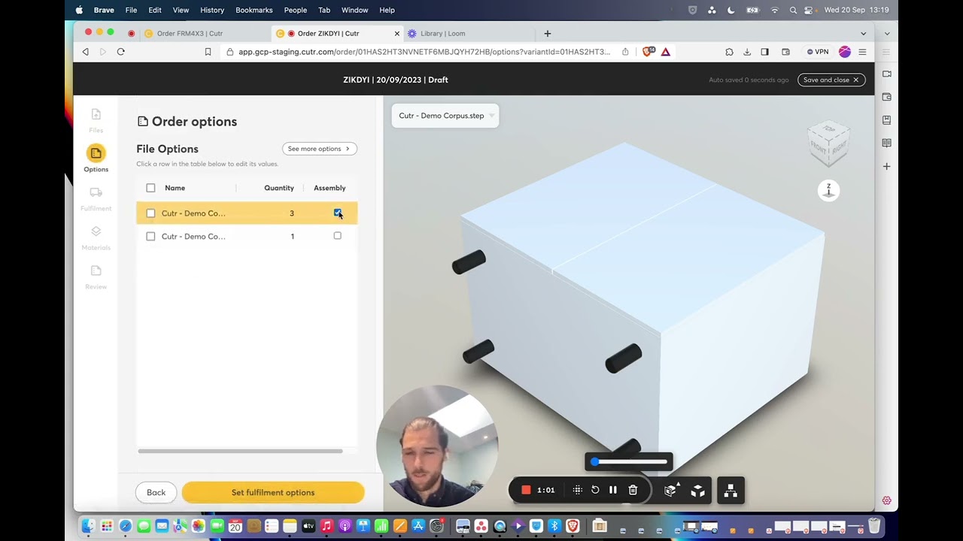The width and height of the screenshot is (963, 541).
Task: Open the People menu
Action: pyautogui.click(x=296, y=10)
